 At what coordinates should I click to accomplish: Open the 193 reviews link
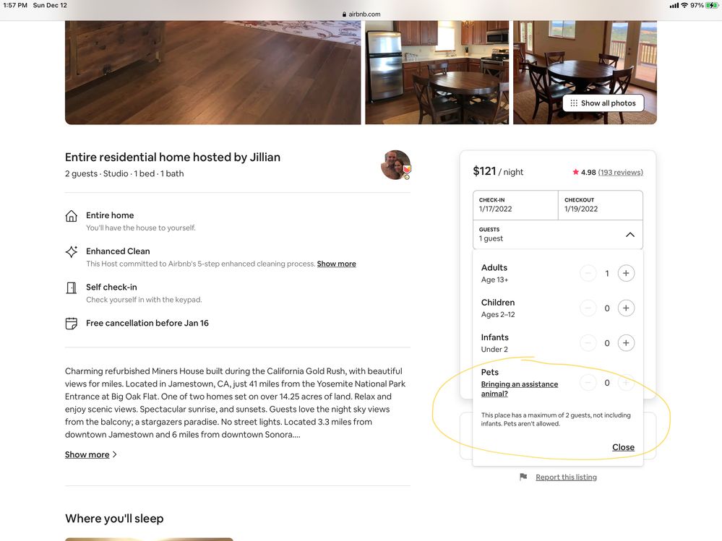click(x=620, y=173)
